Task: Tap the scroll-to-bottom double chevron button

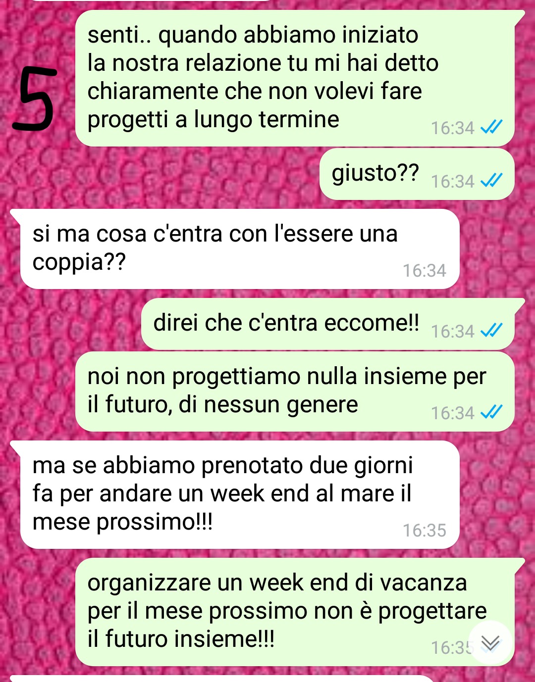Action: 490,642
